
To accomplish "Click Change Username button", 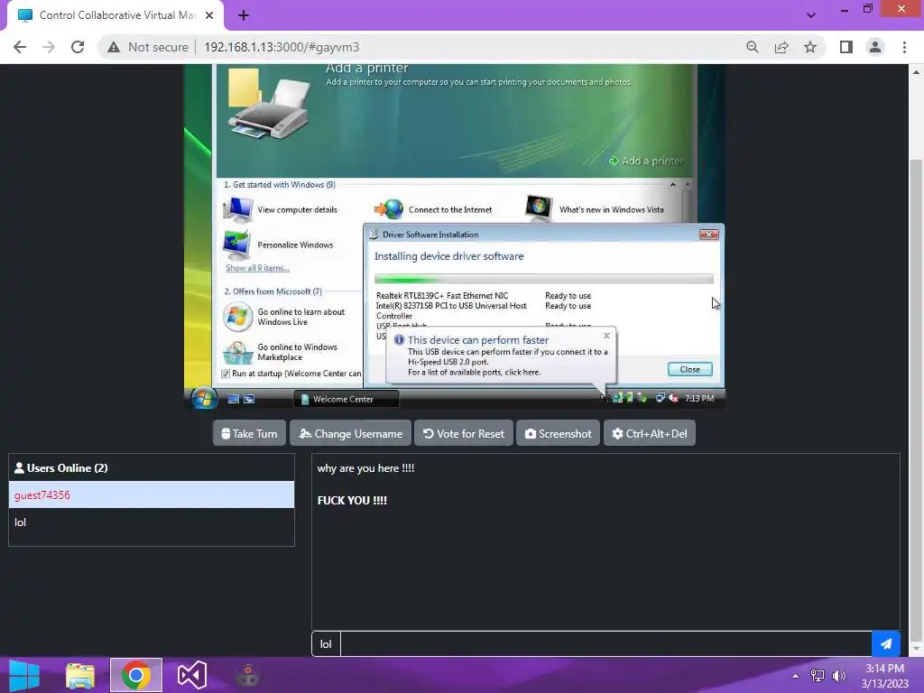I will [351, 434].
